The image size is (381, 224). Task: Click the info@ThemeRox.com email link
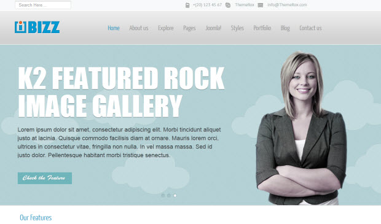click(287, 5)
